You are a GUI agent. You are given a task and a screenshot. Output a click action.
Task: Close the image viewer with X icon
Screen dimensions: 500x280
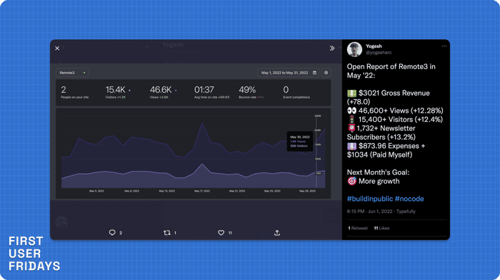57,48
